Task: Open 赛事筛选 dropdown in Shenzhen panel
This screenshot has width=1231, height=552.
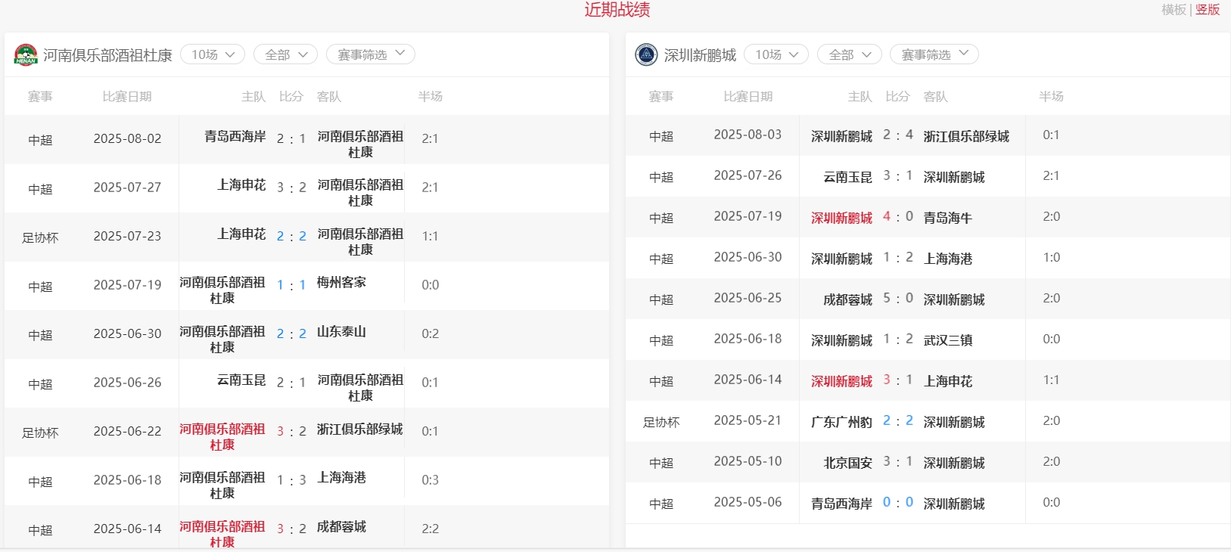Action: pos(934,54)
